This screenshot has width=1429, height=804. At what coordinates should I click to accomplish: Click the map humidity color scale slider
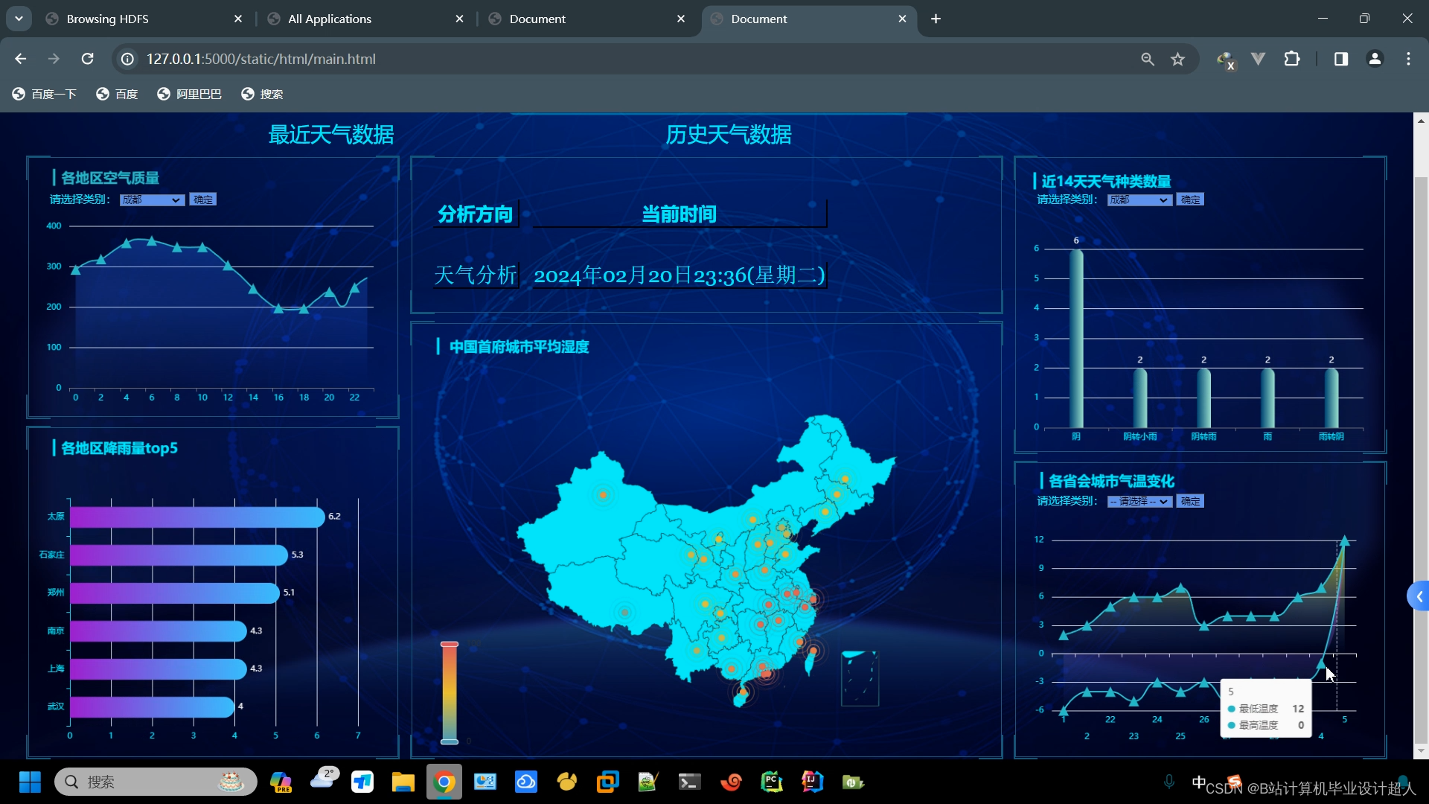coord(450,692)
